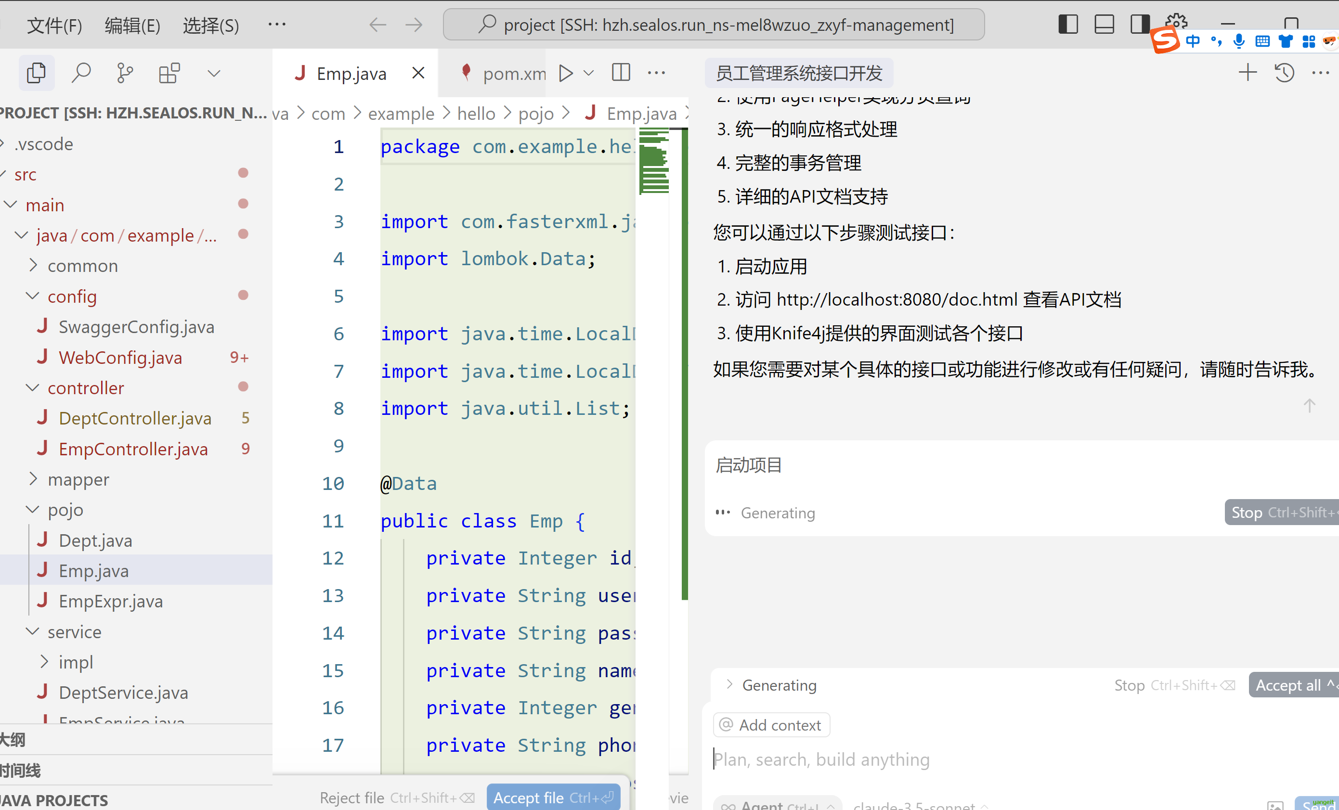Open WebConfig.java file

pyautogui.click(x=120, y=358)
